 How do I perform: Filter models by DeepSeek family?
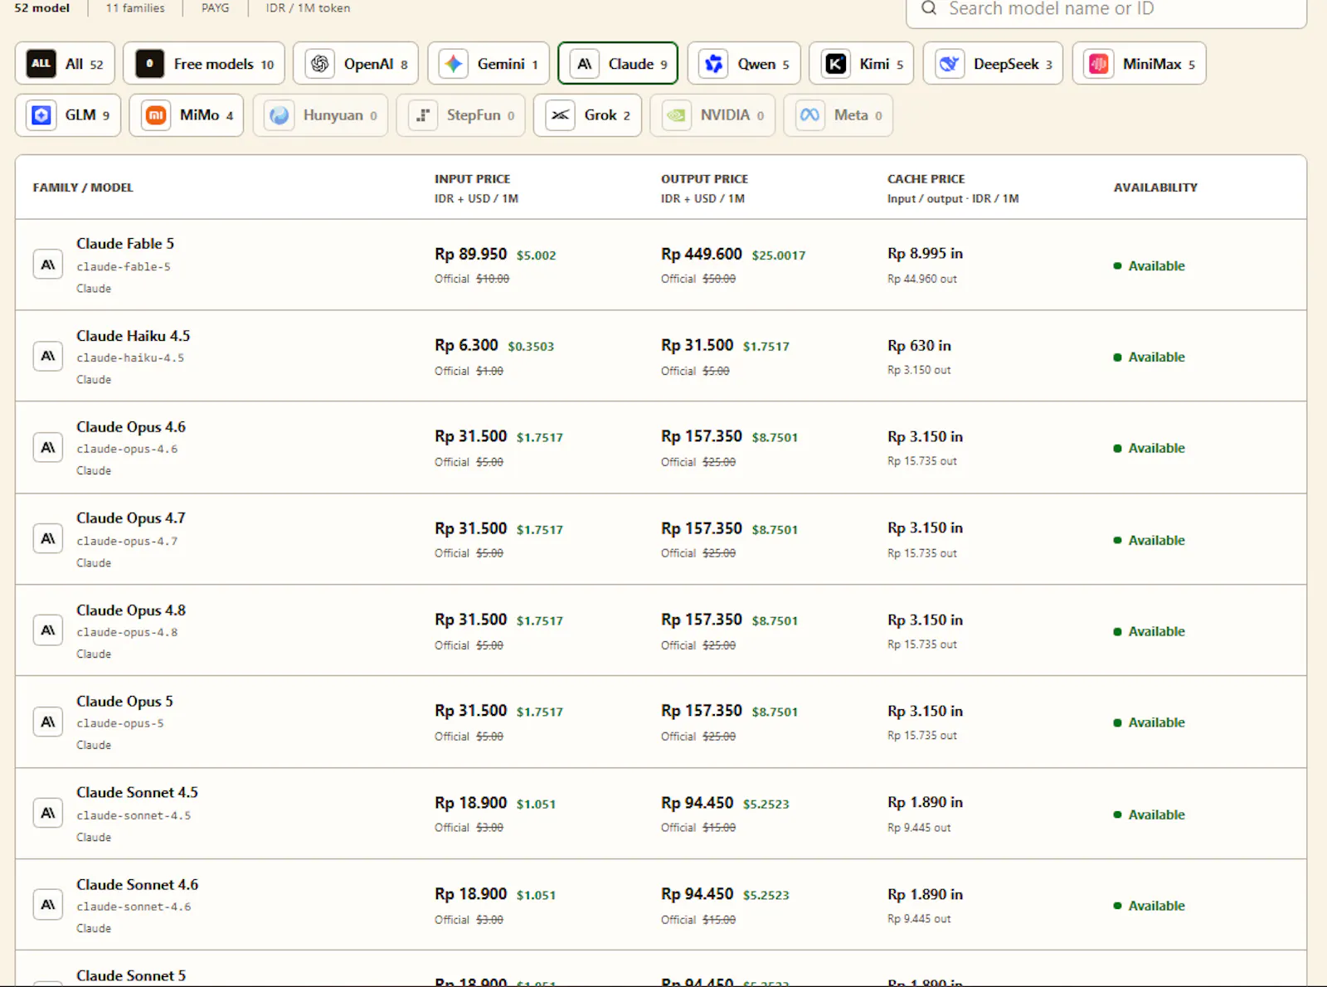994,64
